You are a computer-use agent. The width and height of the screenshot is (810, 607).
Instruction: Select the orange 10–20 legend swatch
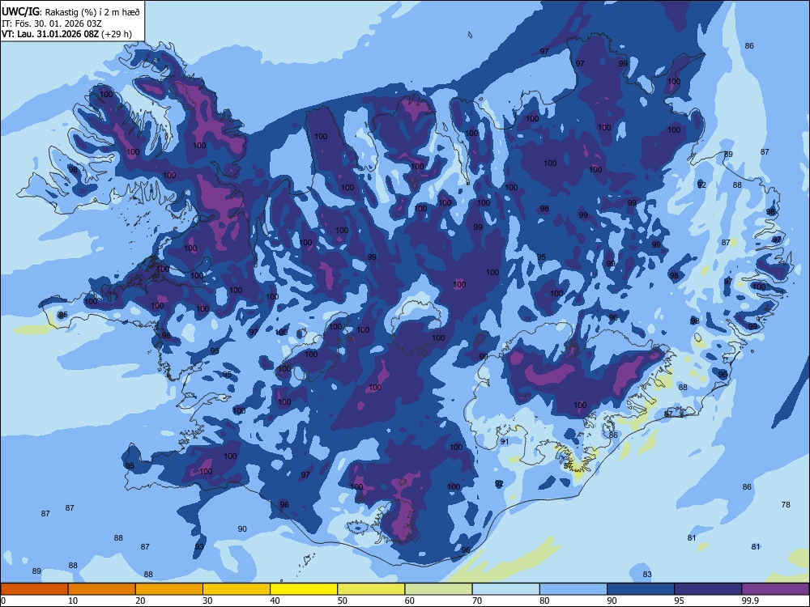pos(102,589)
